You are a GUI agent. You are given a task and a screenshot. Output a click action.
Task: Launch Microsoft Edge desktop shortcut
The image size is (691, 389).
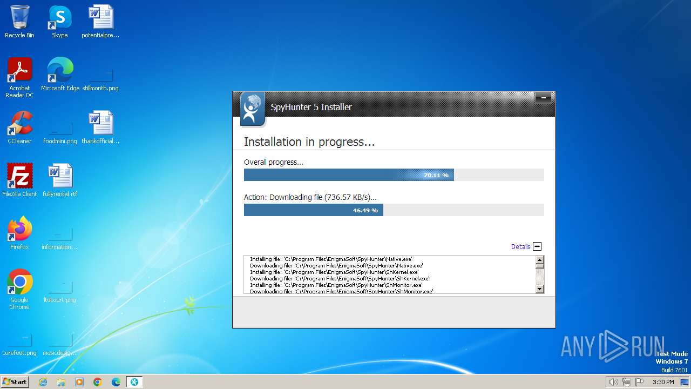click(x=60, y=75)
